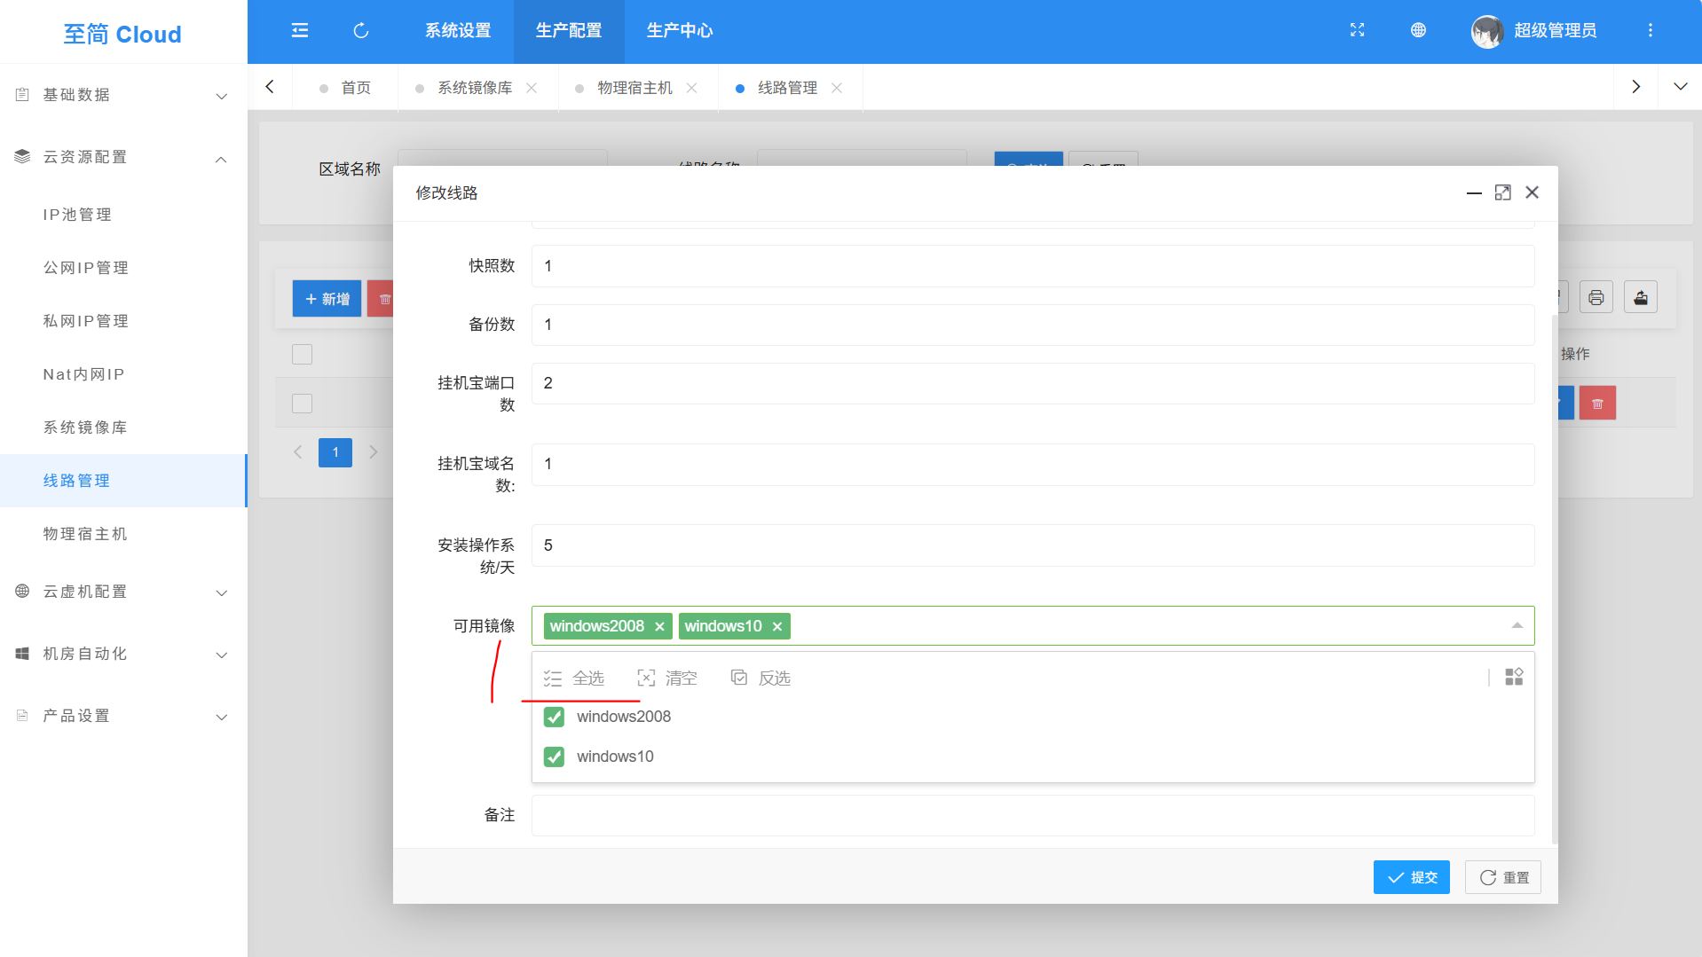Submit the form with 提交 button
The width and height of the screenshot is (1702, 957).
[1411, 877]
